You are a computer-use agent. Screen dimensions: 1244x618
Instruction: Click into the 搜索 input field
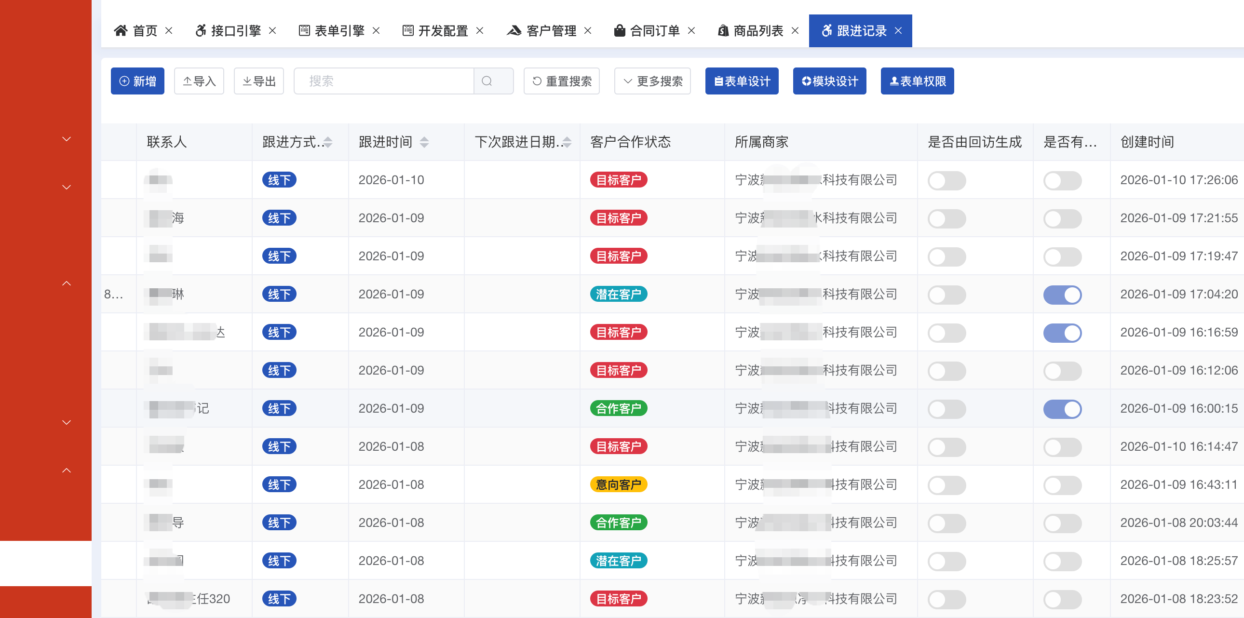coord(384,81)
